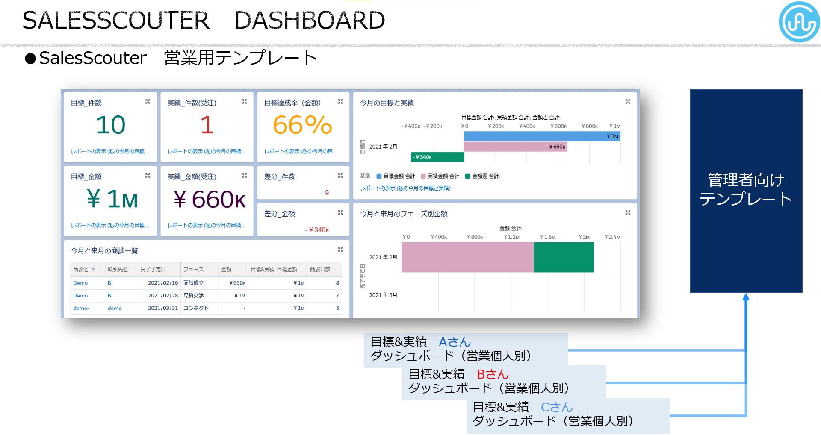This screenshot has width=821, height=435.
Task: Click the -¥340K 差分_金額 value
Action: pyautogui.click(x=317, y=230)
